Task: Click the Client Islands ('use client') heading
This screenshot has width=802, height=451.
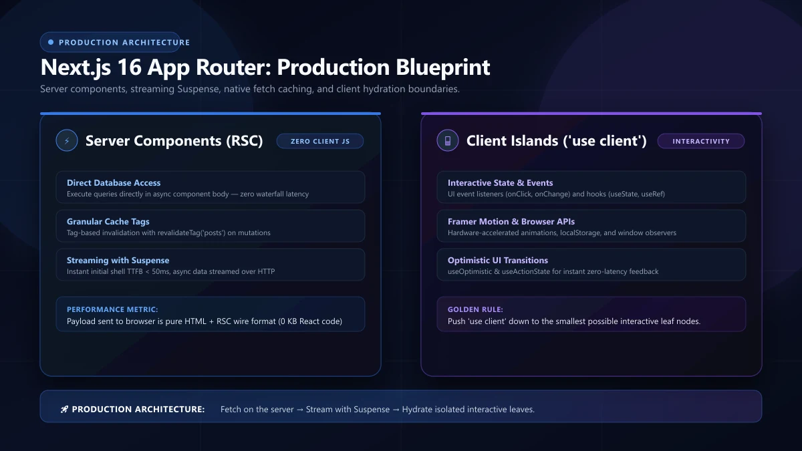Action: tap(557, 141)
